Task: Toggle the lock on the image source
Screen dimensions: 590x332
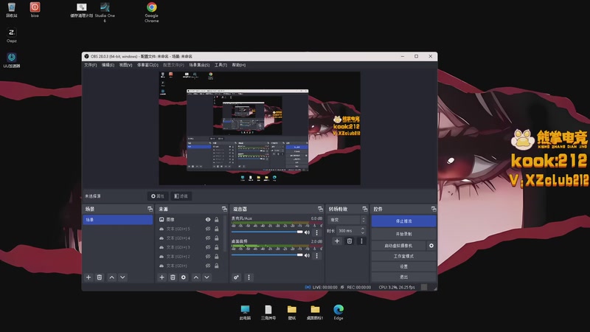Action: (x=216, y=219)
